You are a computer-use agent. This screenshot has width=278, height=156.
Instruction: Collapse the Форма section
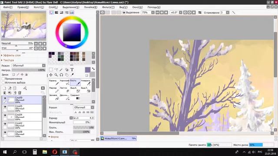click(x=54, y=137)
